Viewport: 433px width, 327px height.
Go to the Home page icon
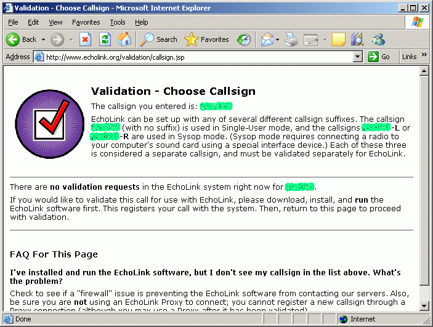click(124, 39)
